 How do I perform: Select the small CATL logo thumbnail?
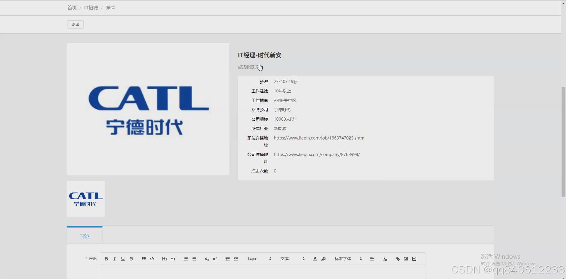tap(86, 199)
